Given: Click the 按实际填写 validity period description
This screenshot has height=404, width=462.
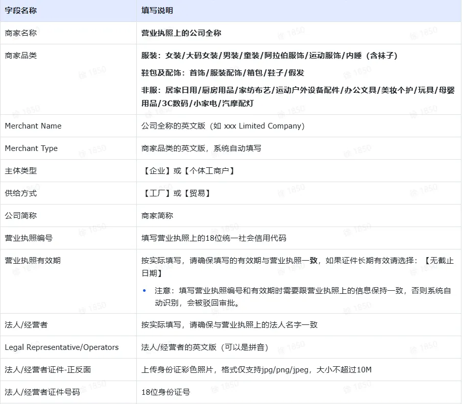Looking at the screenshot, I should tap(297, 267).
